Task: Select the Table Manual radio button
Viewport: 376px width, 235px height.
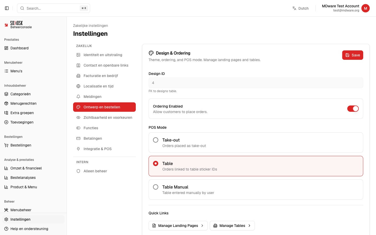Action: (156, 187)
